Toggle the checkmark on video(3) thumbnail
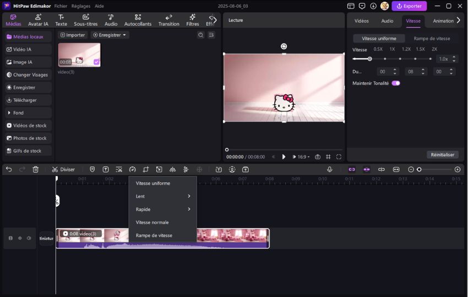Viewport: 468px width, 297px height. [96, 62]
